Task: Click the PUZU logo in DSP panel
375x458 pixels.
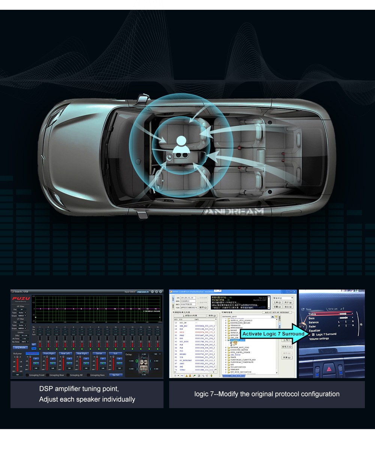Action: pyautogui.click(x=21, y=299)
